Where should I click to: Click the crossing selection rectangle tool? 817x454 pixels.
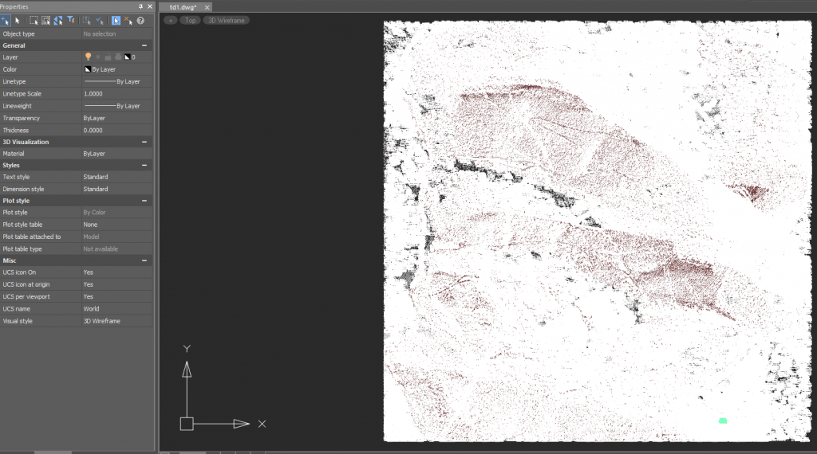(x=45, y=21)
